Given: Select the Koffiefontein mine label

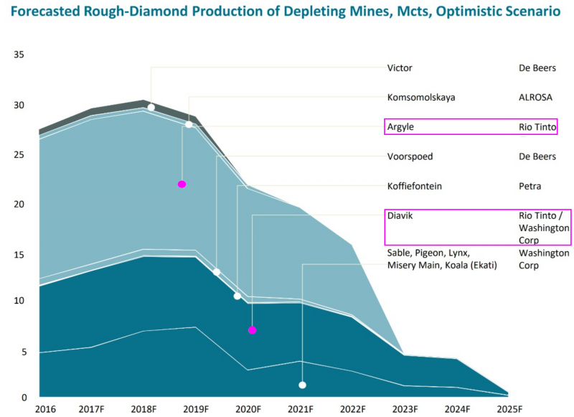Looking at the screenshot, I should pyautogui.click(x=415, y=186).
